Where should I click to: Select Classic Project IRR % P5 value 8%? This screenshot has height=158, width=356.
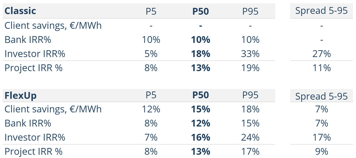[x=151, y=68]
